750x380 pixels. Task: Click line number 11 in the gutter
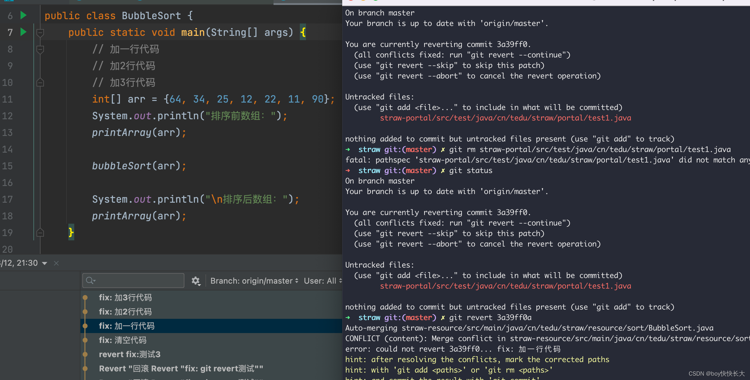click(7, 99)
